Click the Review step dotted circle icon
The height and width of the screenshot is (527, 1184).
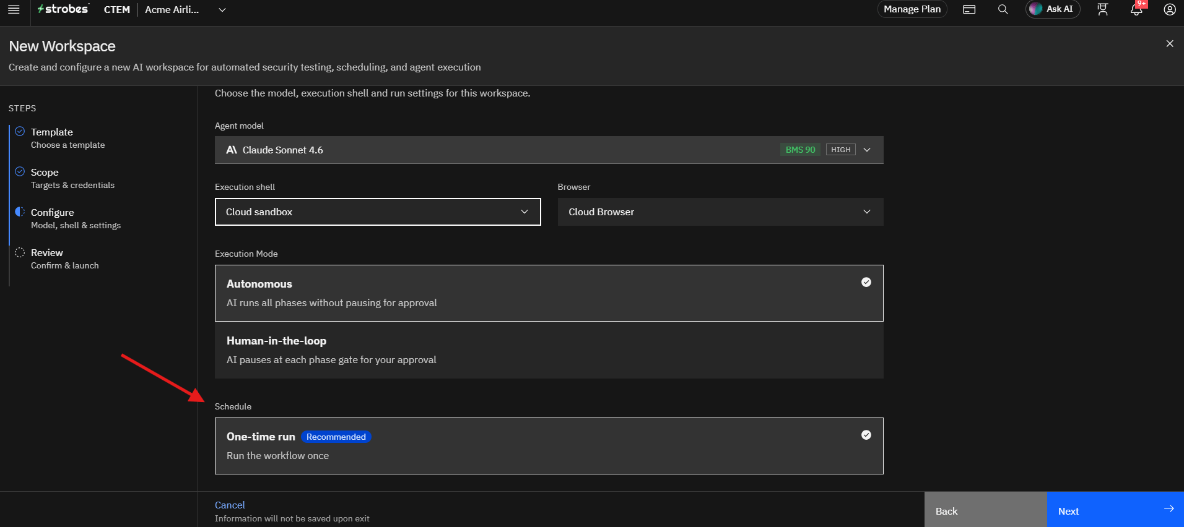20,252
